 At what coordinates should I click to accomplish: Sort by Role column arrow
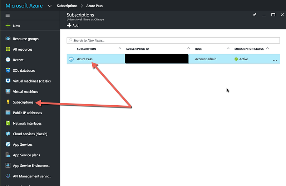[x=228, y=48]
